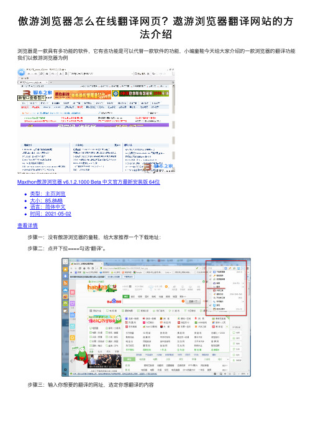Click the 类型:主页浏览 link
Screen dimensions: 313x444
tap(48, 194)
